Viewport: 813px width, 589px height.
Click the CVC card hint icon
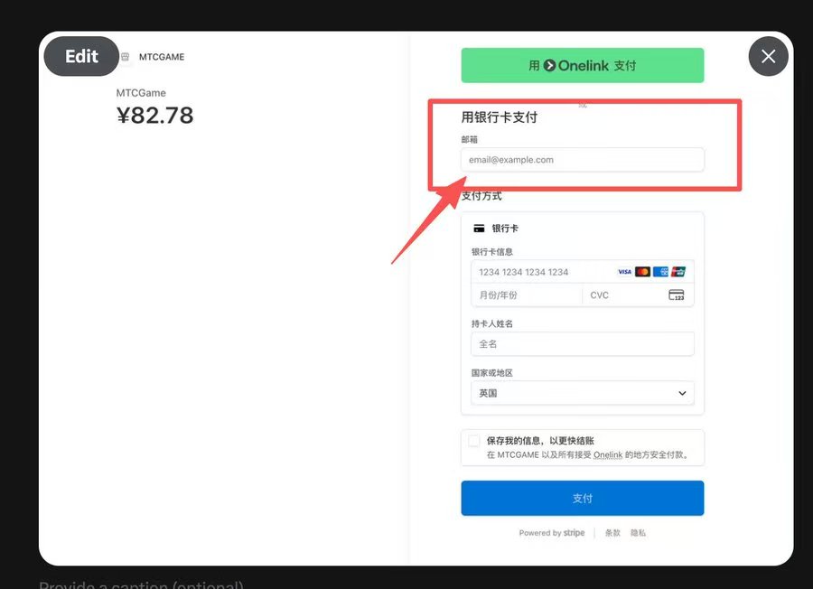(x=676, y=295)
